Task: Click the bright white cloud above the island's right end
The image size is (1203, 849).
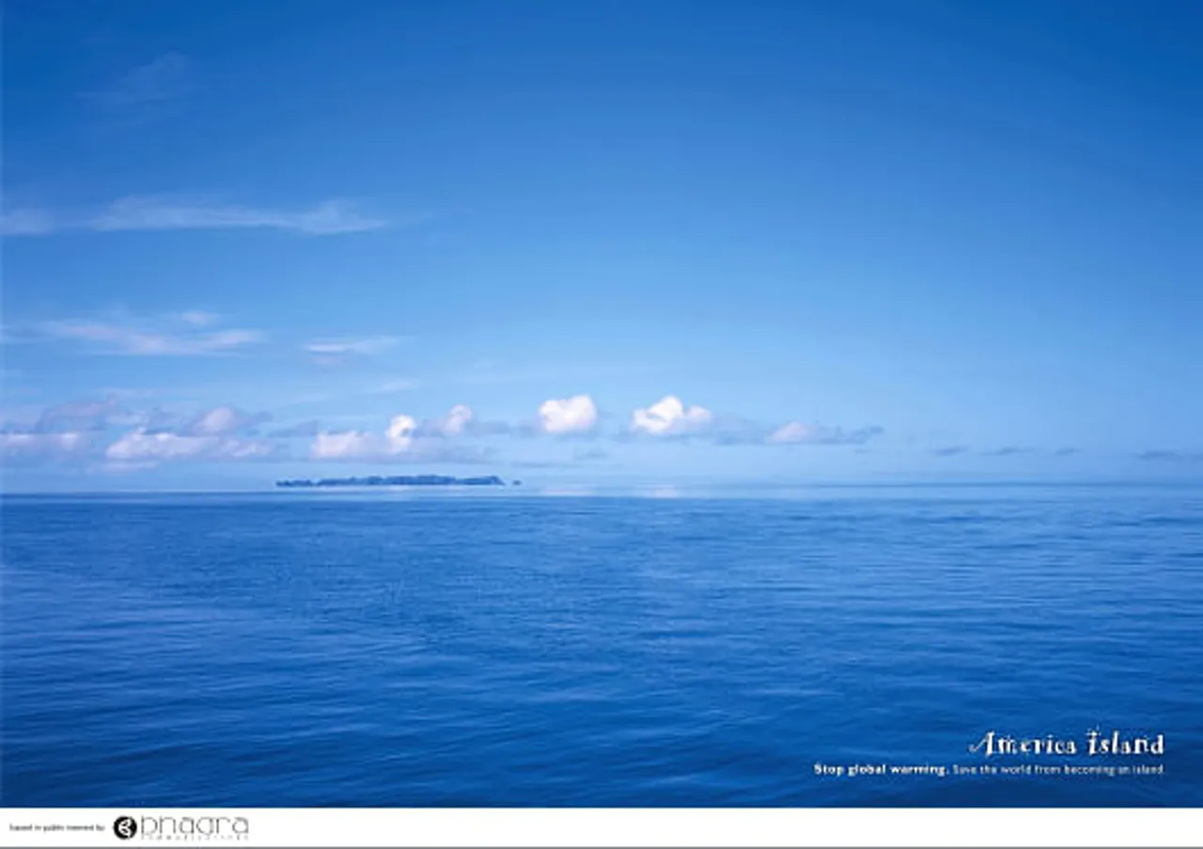Action: (x=569, y=415)
